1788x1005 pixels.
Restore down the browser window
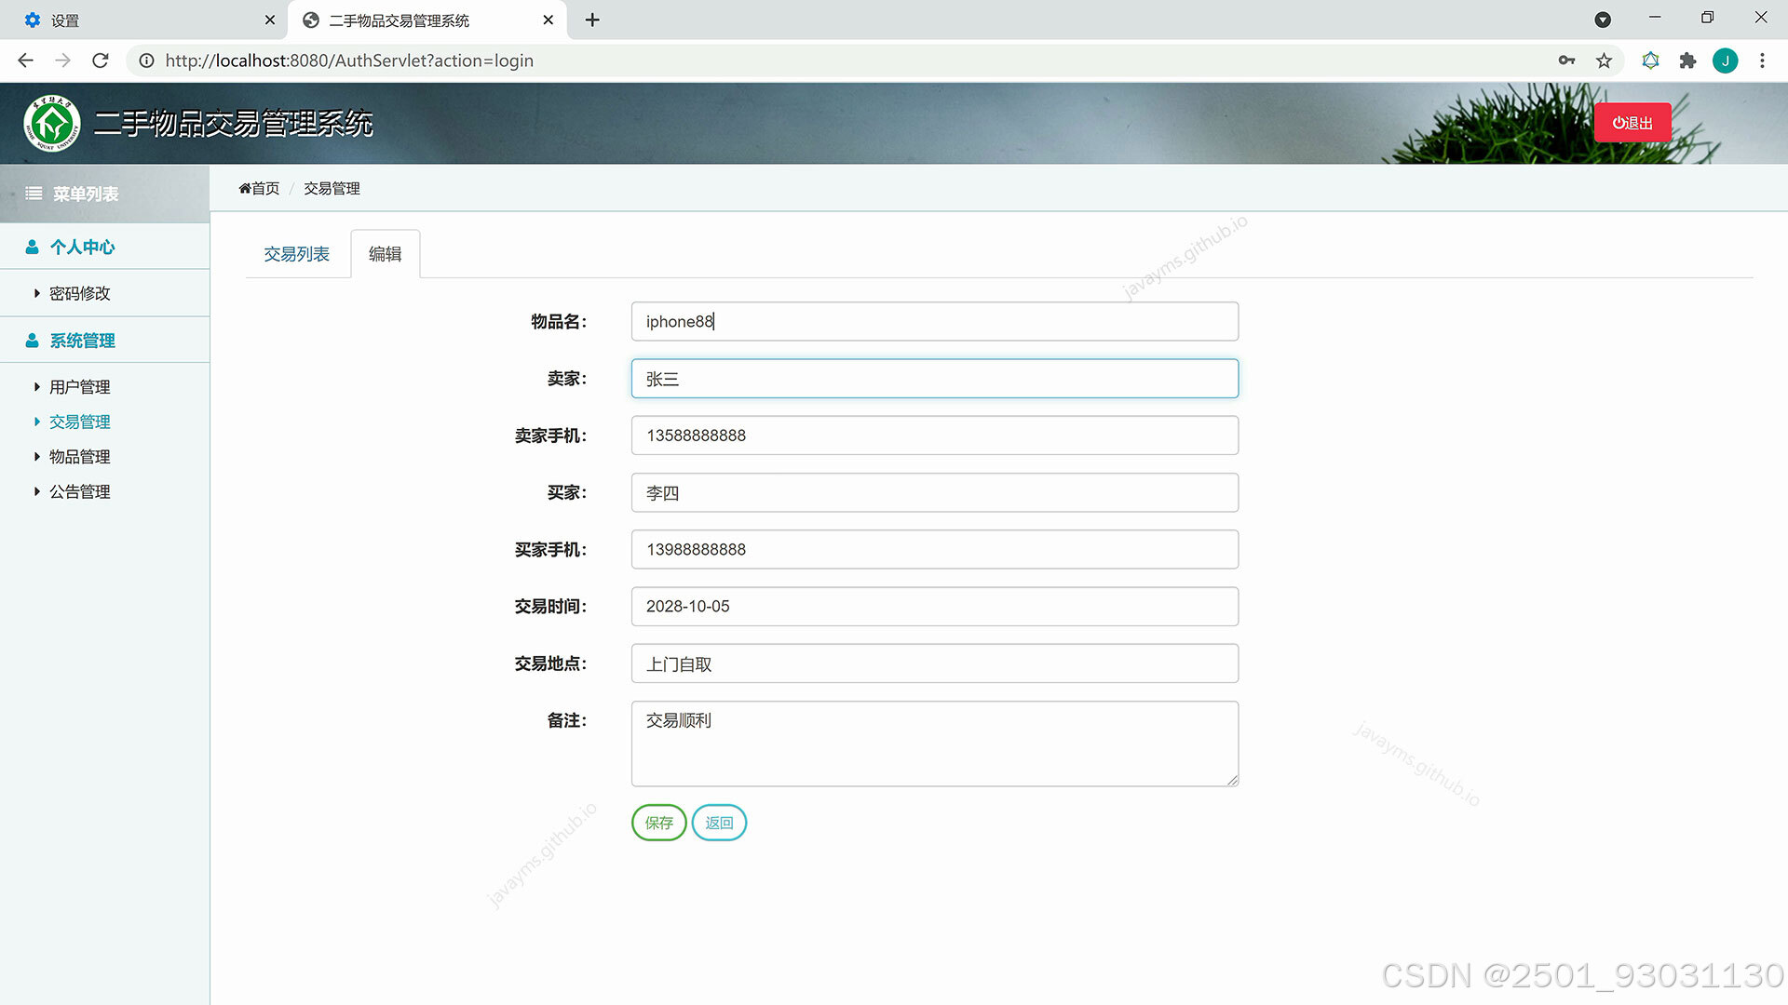point(1707,18)
